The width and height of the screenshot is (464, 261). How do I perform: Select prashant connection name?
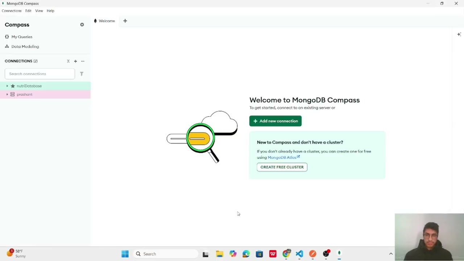(x=24, y=94)
